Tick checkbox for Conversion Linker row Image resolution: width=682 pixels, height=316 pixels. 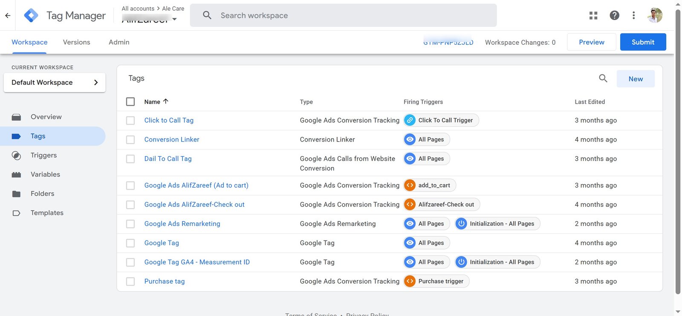130,140
